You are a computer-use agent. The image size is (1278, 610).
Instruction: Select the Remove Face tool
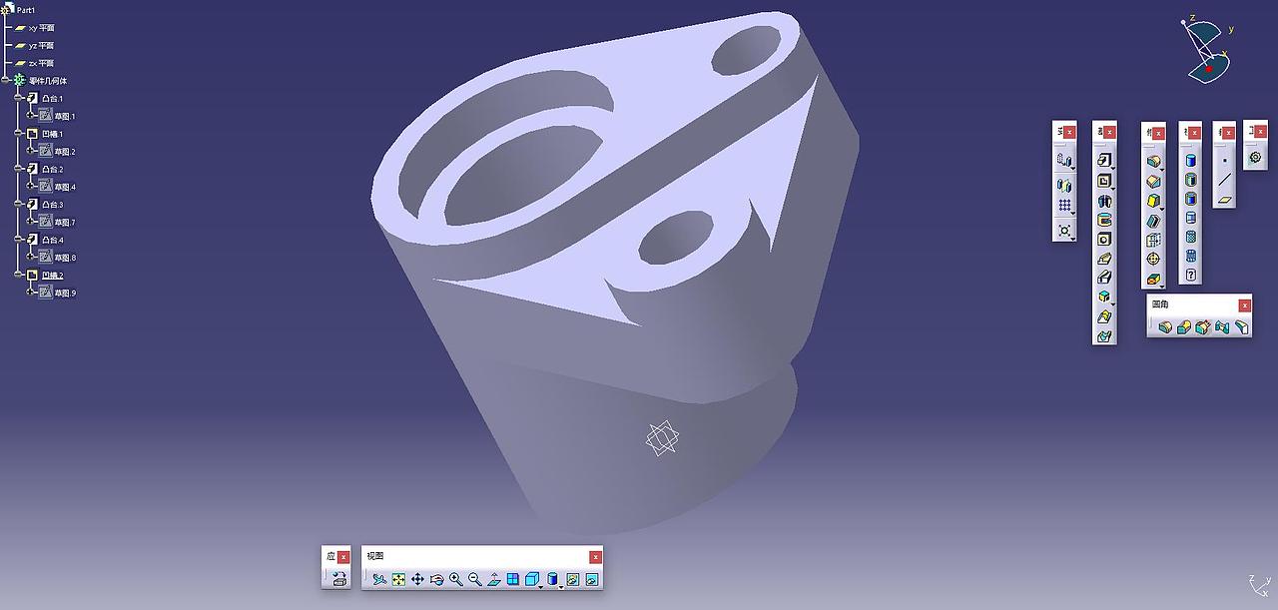[1153, 279]
